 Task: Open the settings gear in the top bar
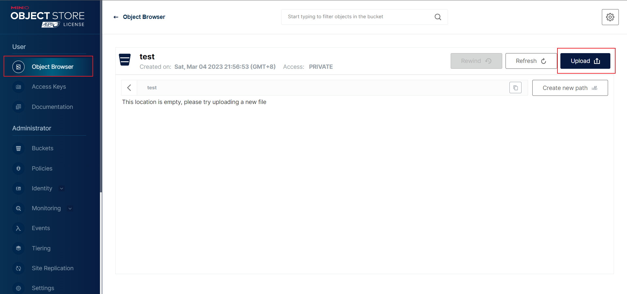pyautogui.click(x=610, y=17)
